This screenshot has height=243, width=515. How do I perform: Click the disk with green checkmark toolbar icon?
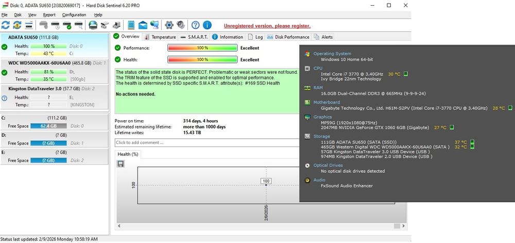pos(67,25)
